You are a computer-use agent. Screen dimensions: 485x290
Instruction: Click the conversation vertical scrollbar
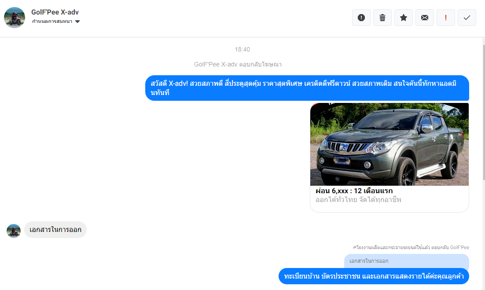click(x=483, y=111)
